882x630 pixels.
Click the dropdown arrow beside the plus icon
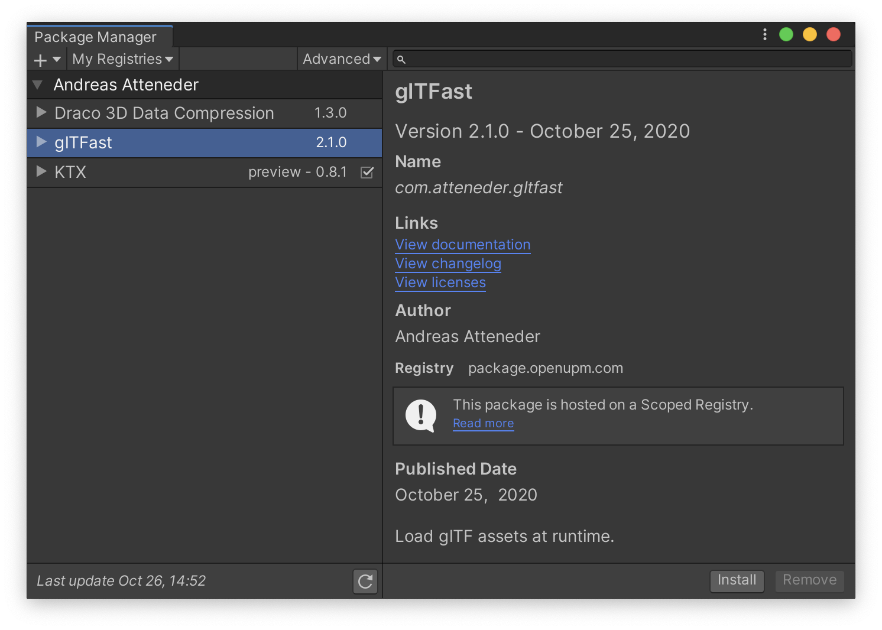tap(56, 59)
